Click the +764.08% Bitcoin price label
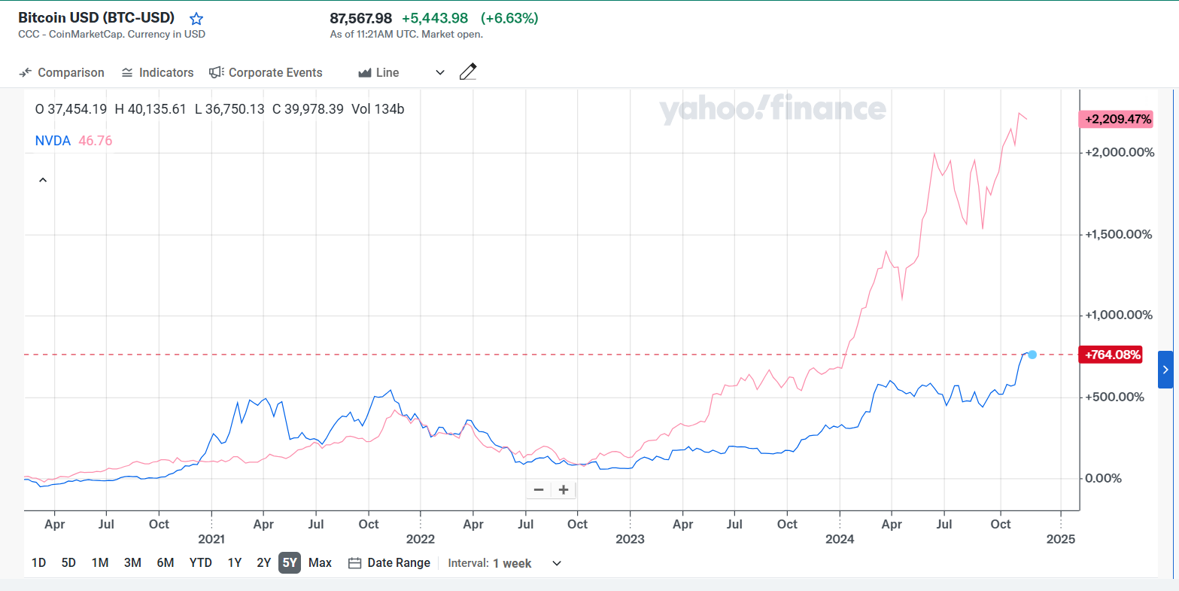1179x591 pixels. click(x=1111, y=355)
